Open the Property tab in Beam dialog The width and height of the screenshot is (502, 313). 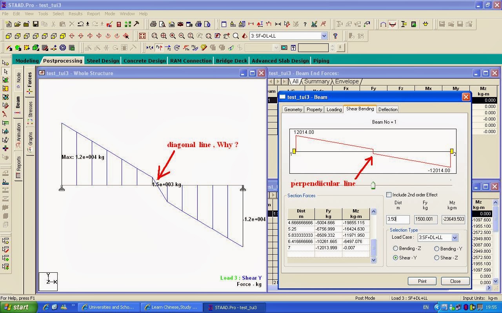(315, 110)
